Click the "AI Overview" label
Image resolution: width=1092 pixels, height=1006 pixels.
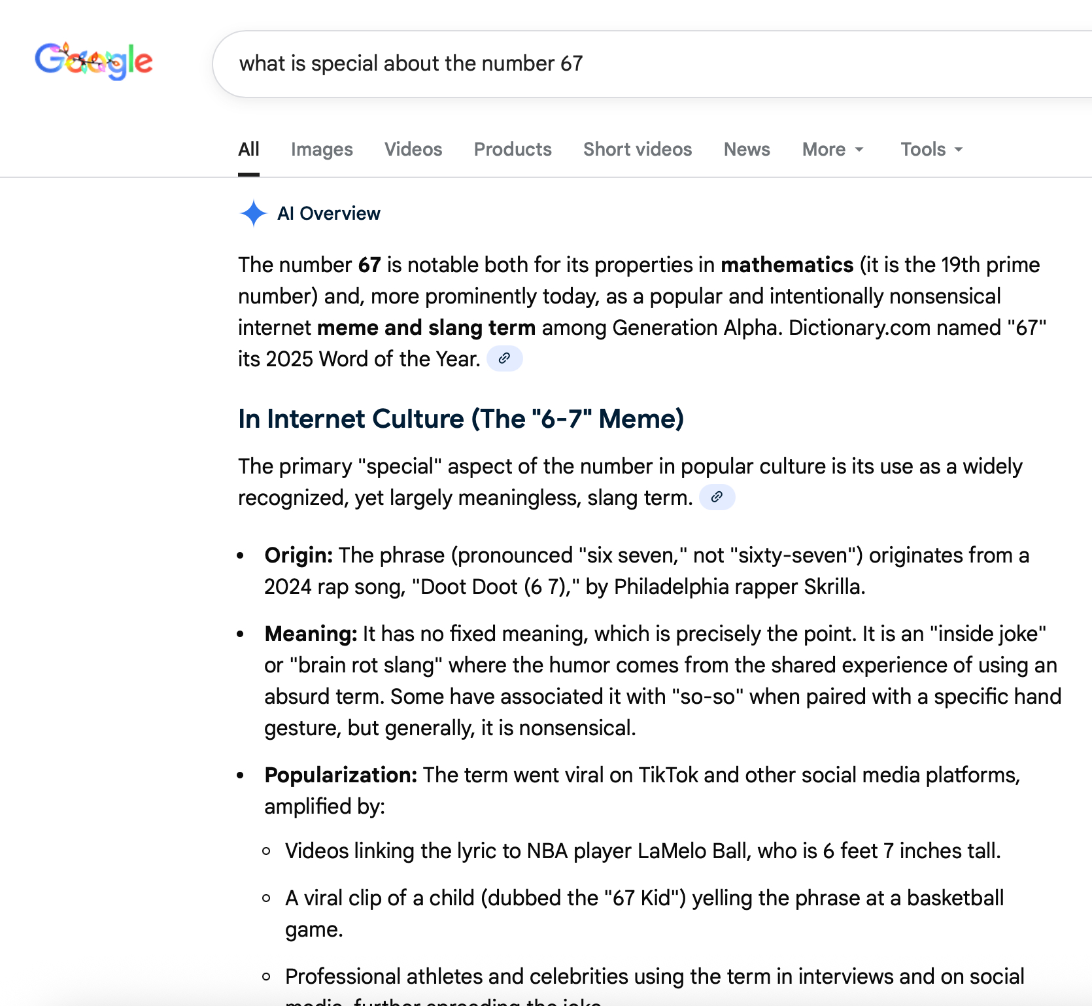click(x=329, y=213)
